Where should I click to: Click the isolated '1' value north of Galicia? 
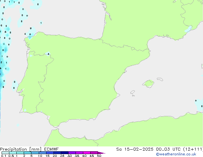tap(41, 23)
